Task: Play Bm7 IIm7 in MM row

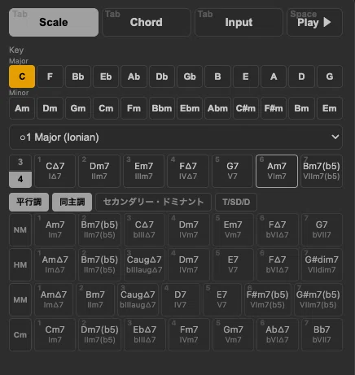Action: tap(95, 300)
